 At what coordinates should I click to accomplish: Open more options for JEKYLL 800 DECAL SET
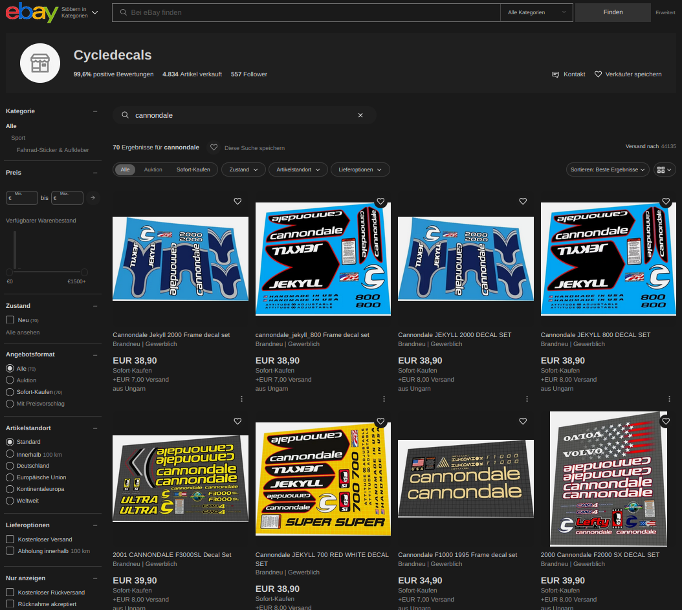click(670, 398)
